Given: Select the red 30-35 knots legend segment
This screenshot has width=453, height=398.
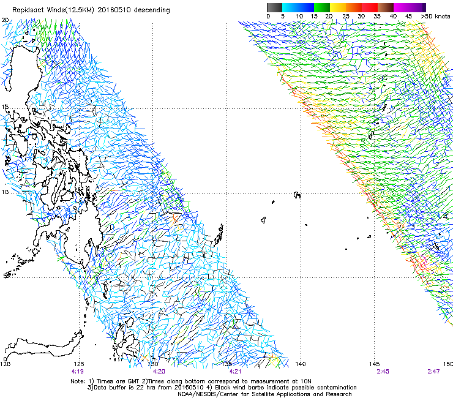Looking at the screenshot, I should tap(370, 7).
